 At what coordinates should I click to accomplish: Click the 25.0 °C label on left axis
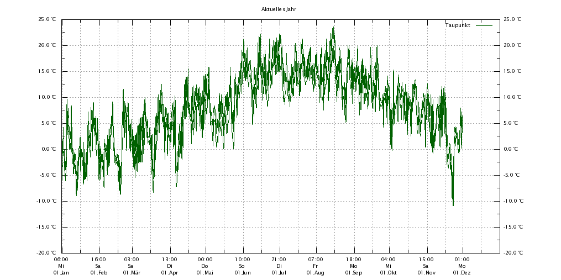pyautogui.click(x=47, y=19)
